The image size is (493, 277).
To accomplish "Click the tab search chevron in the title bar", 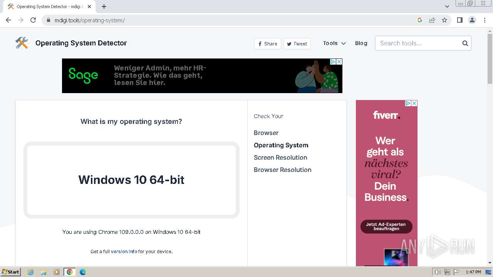I will (x=447, y=7).
